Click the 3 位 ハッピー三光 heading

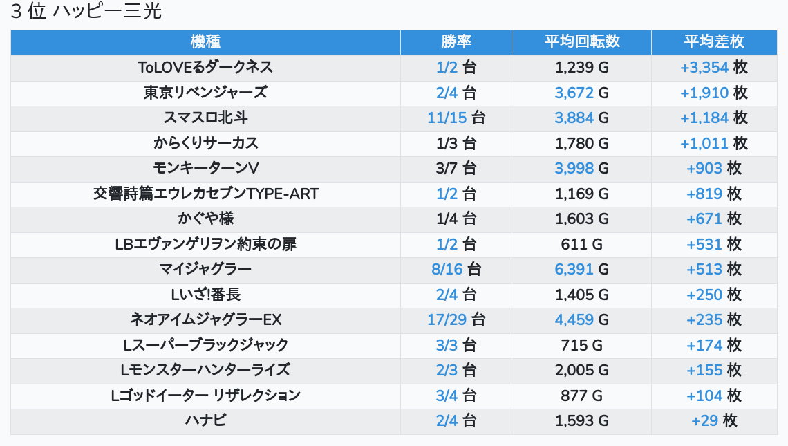[x=86, y=12]
